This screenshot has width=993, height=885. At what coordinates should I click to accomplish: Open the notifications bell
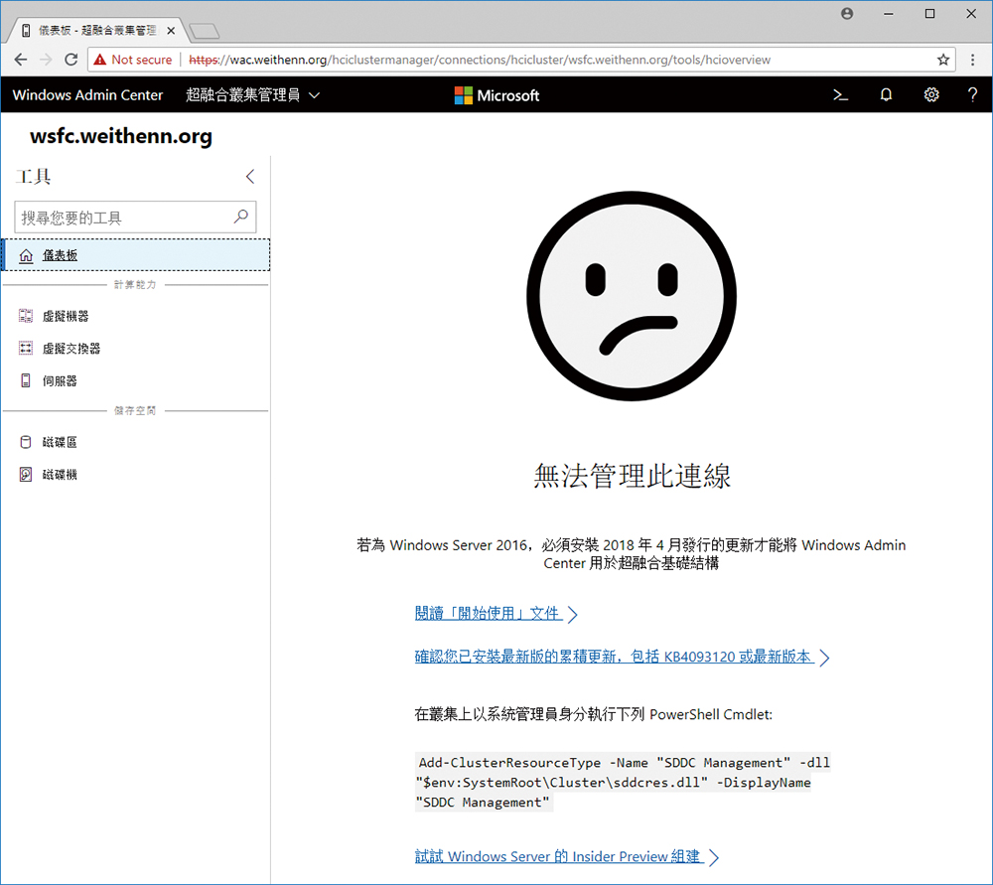tap(886, 95)
